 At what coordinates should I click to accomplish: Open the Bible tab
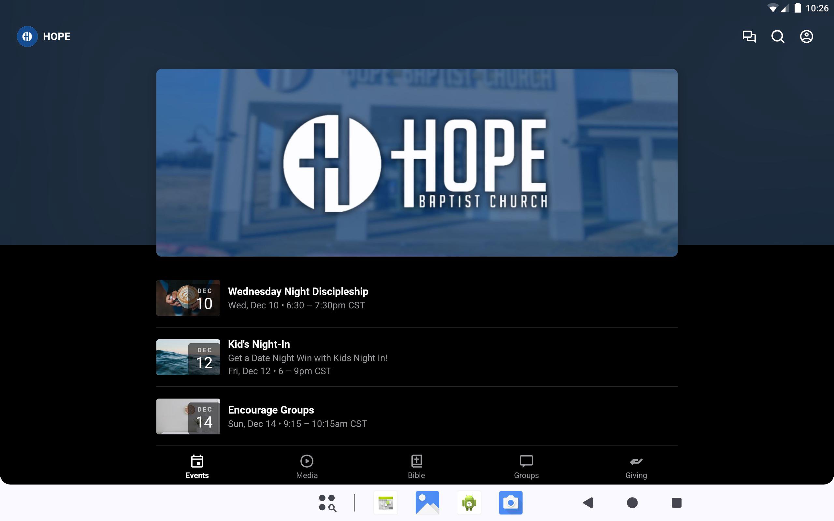416,467
